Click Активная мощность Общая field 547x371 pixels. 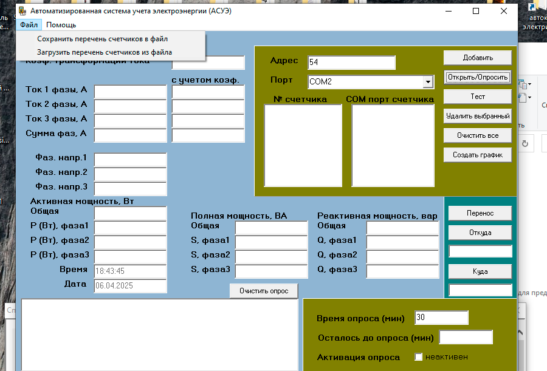tap(131, 213)
